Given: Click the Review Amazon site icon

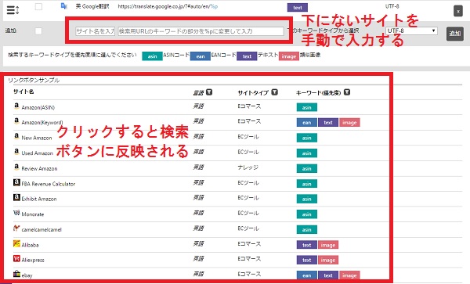Looking at the screenshot, I should pos(16,167).
